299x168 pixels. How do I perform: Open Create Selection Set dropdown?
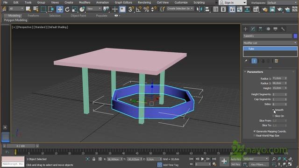click(180, 8)
